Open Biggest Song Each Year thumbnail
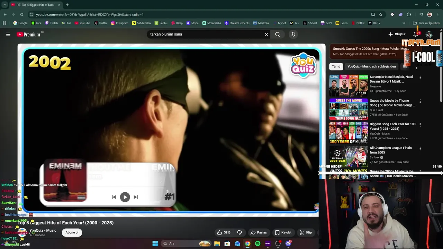Image resolution: width=443 pixels, height=249 pixels. [349, 133]
